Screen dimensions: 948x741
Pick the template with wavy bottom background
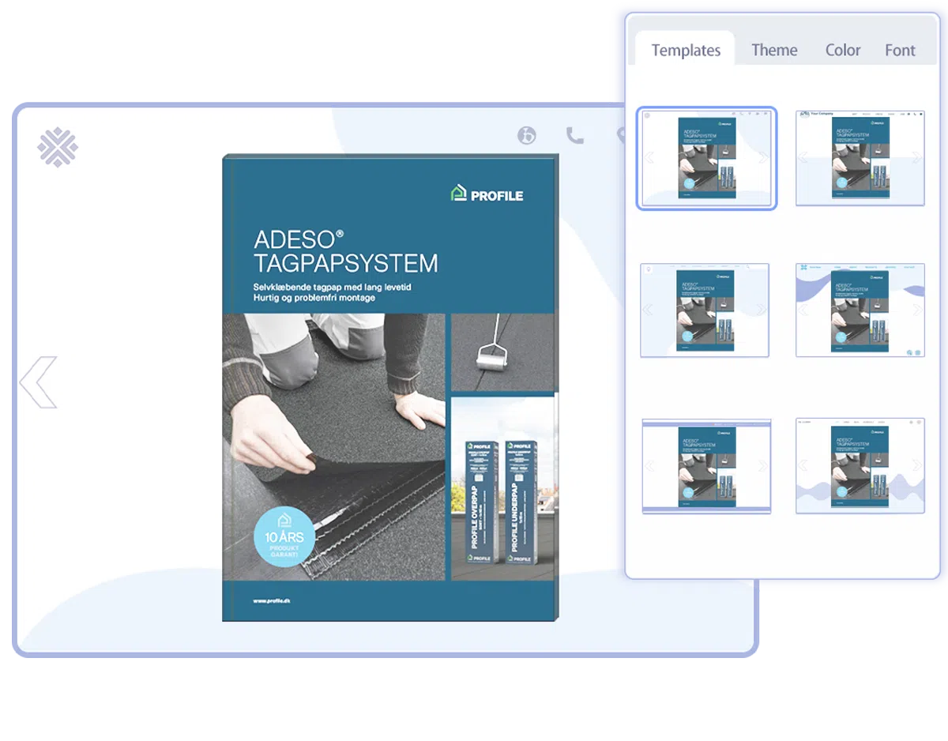point(860,466)
